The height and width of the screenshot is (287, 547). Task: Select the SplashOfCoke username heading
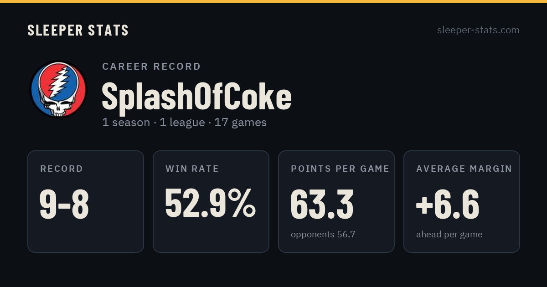tap(196, 97)
